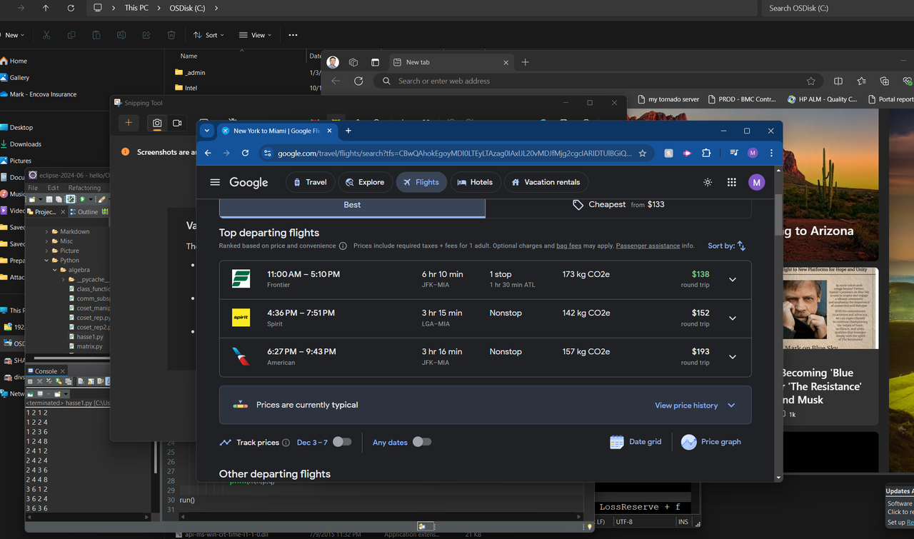Expand the American 6:27 PM flight details
914x539 pixels.
point(733,357)
